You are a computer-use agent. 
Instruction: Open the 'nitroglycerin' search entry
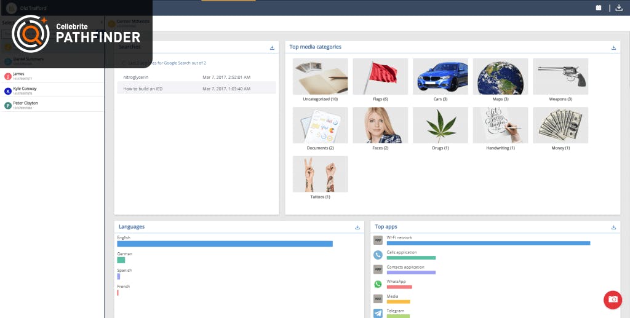point(136,77)
